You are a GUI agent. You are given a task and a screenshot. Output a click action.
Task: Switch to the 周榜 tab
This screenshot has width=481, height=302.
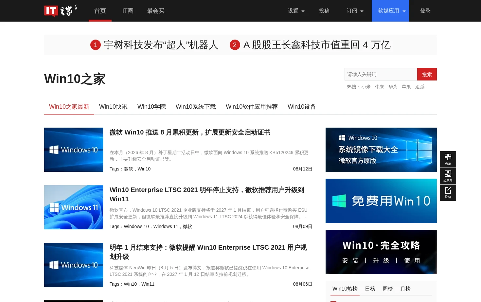(x=388, y=289)
